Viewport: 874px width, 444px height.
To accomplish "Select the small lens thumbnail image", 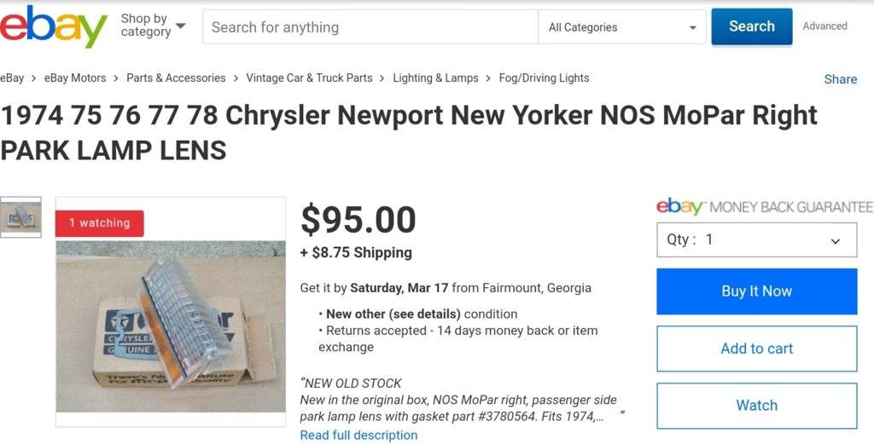I will click(20, 217).
